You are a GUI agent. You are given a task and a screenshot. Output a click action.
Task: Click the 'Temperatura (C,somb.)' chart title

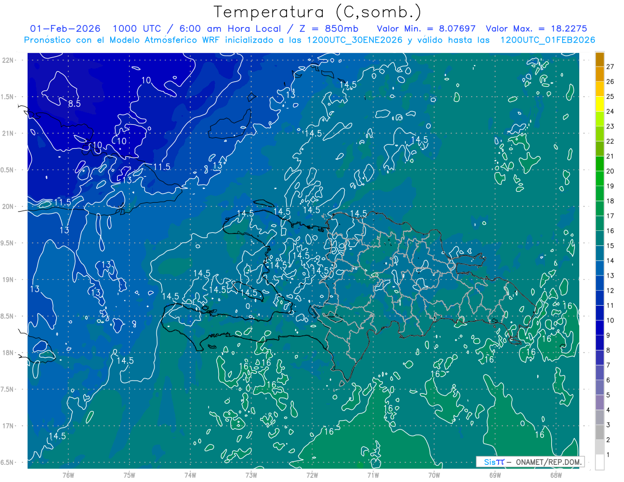pos(318,12)
